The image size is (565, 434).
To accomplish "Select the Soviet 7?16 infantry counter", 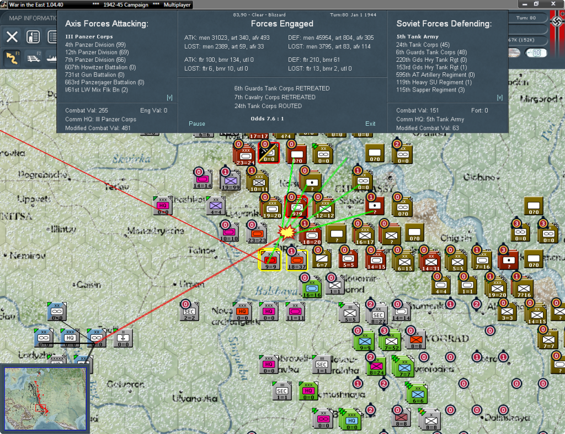I will pyautogui.click(x=523, y=288).
